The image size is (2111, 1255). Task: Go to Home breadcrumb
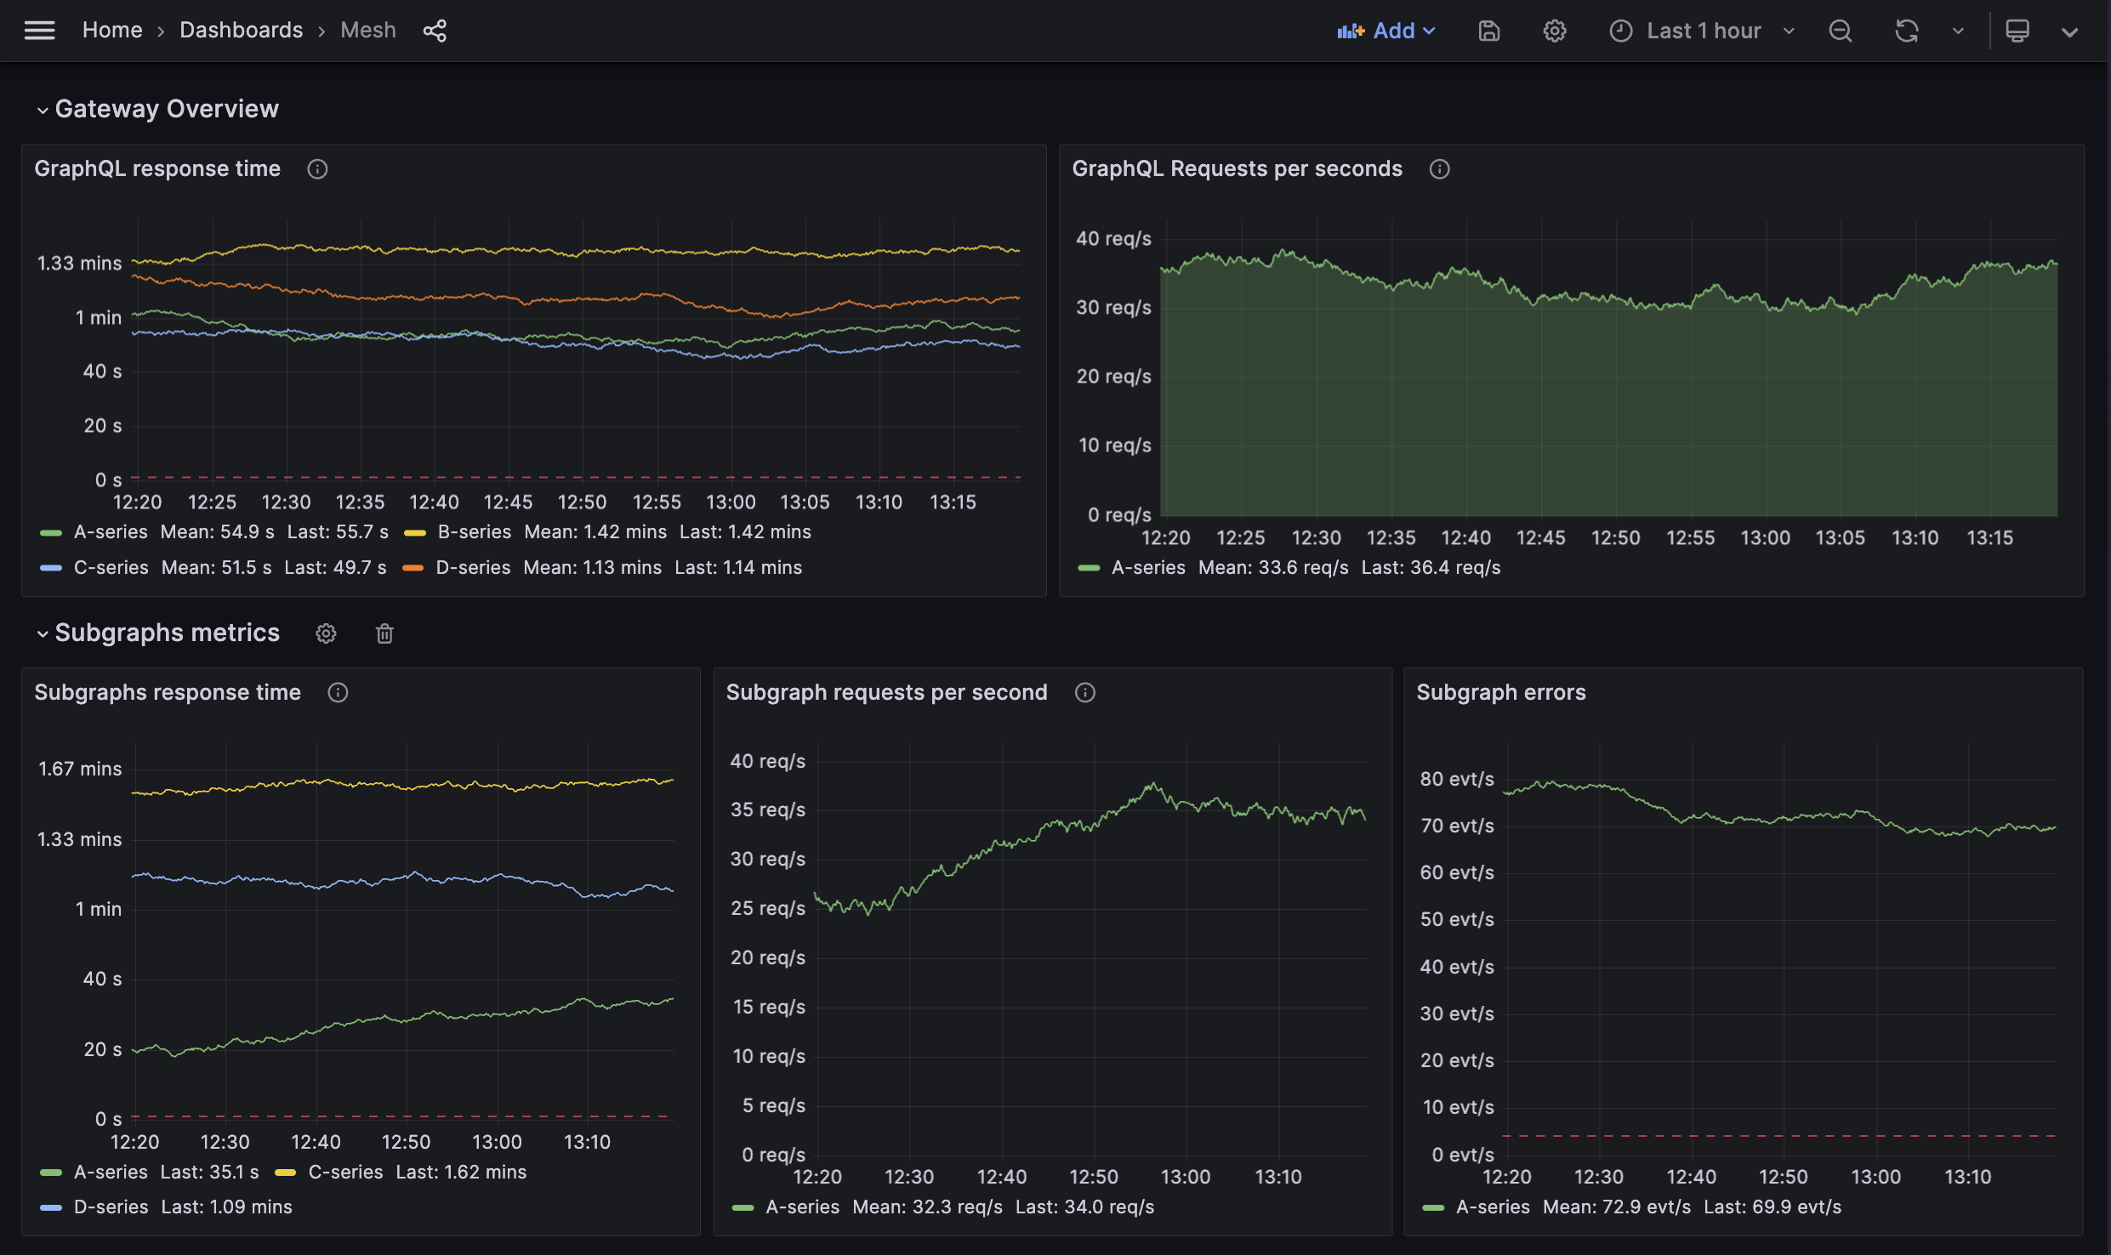click(x=112, y=31)
